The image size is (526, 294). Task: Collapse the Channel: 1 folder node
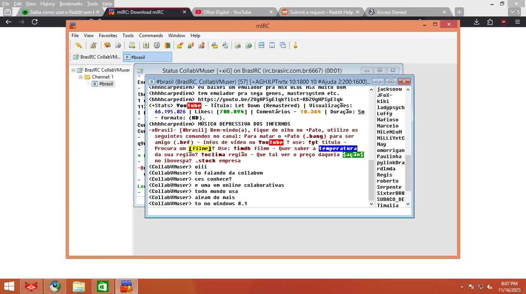coord(81,77)
